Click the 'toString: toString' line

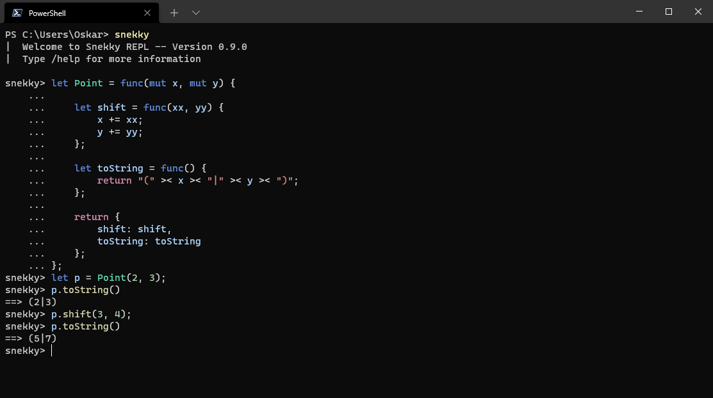(x=149, y=241)
